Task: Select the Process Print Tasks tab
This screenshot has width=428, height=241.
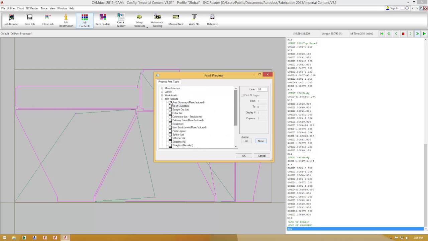Action: 169,82
